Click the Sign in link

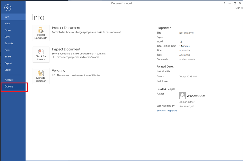tap(239, 8)
